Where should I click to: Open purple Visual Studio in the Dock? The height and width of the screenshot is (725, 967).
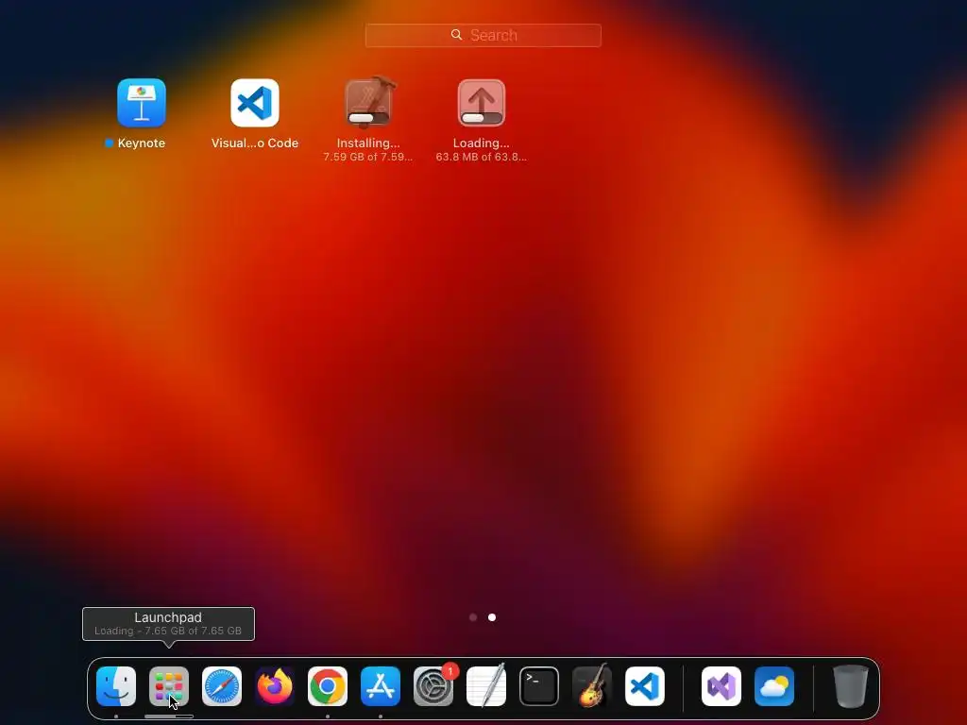click(721, 686)
